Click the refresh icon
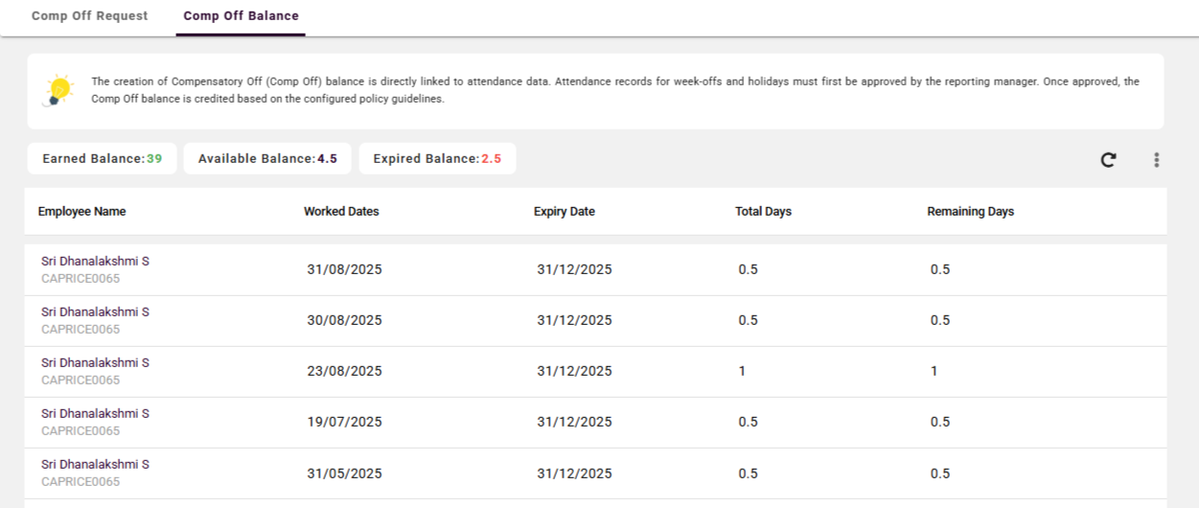 tap(1108, 160)
